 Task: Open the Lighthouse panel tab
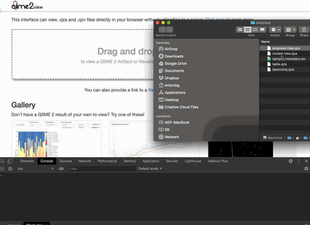[x=193, y=161]
